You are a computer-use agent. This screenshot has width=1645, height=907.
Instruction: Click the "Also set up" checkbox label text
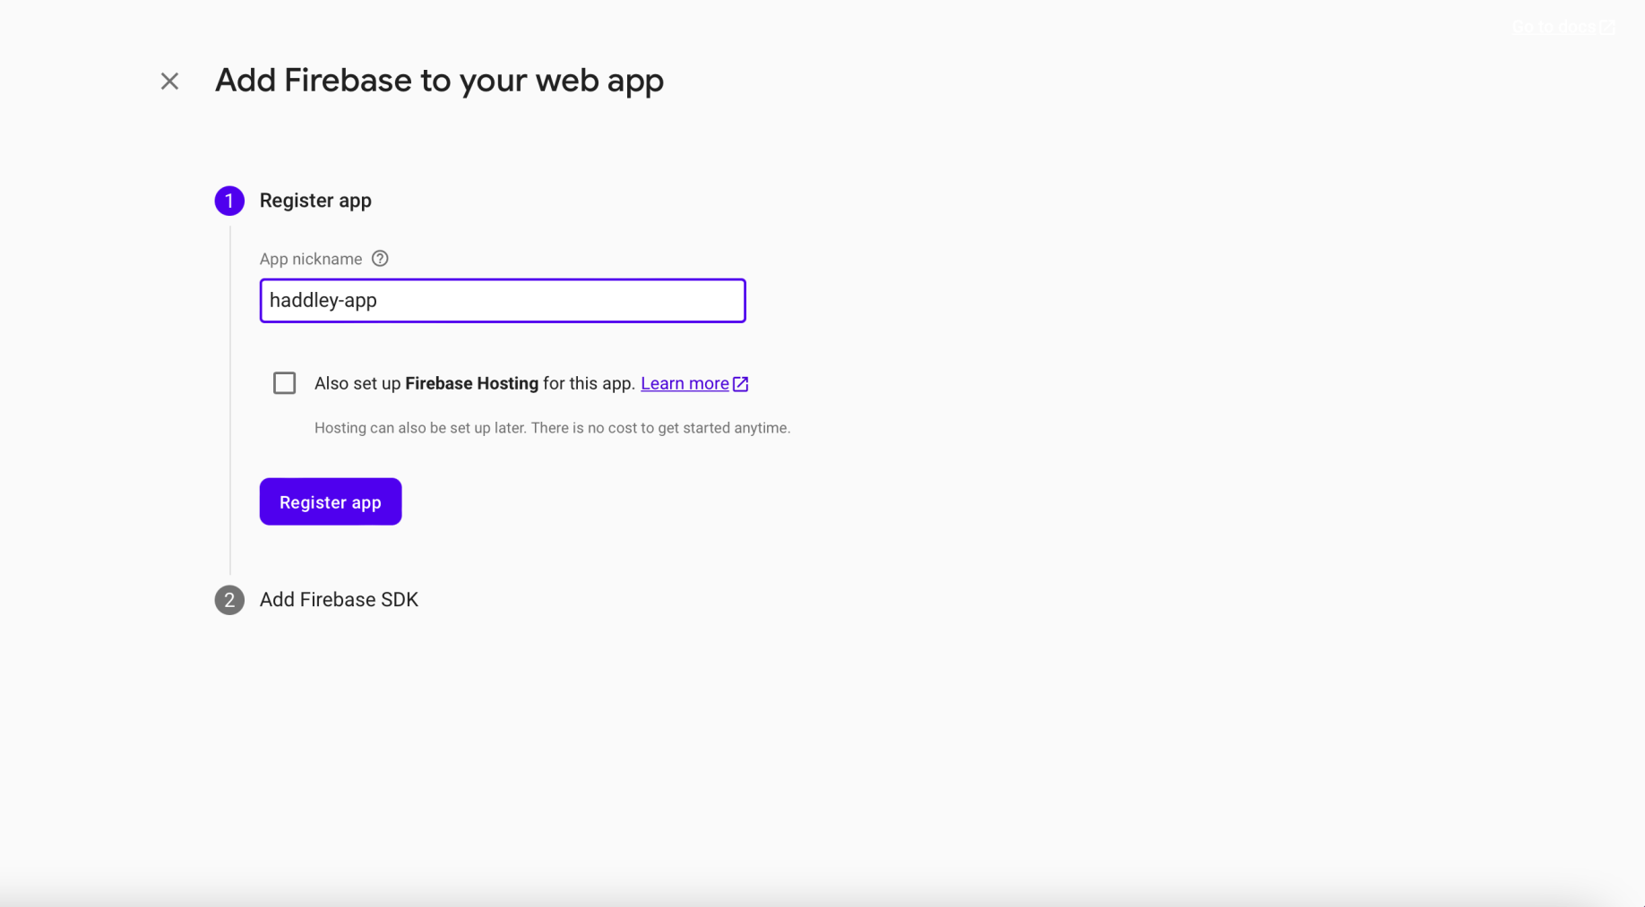357,383
